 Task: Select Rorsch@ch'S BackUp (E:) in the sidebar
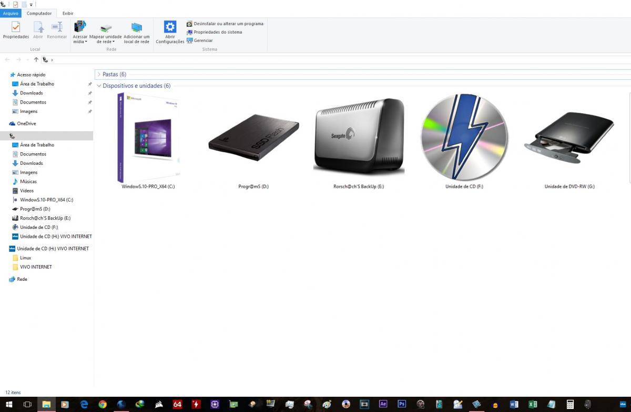pos(45,218)
